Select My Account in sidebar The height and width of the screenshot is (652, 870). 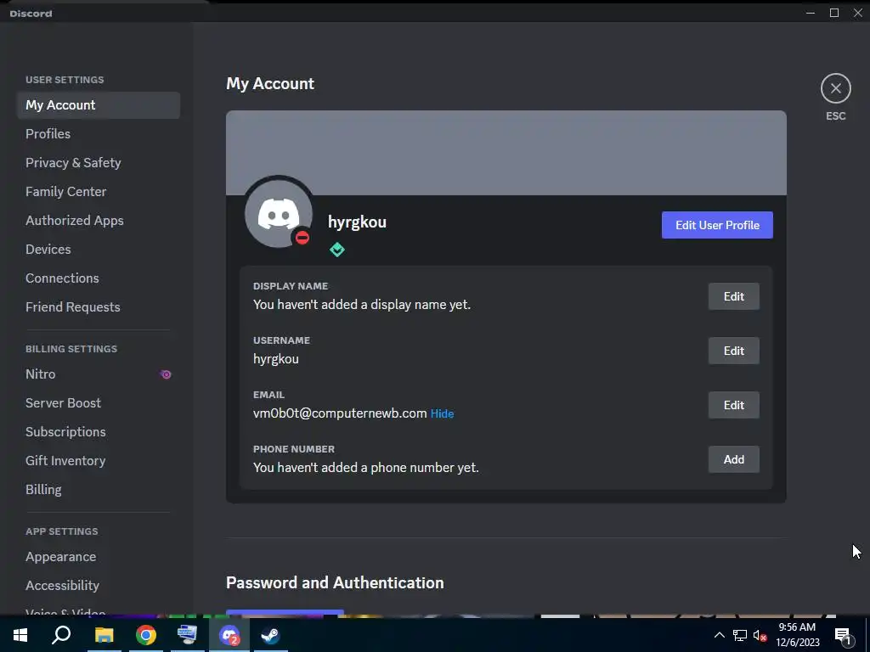(99, 104)
